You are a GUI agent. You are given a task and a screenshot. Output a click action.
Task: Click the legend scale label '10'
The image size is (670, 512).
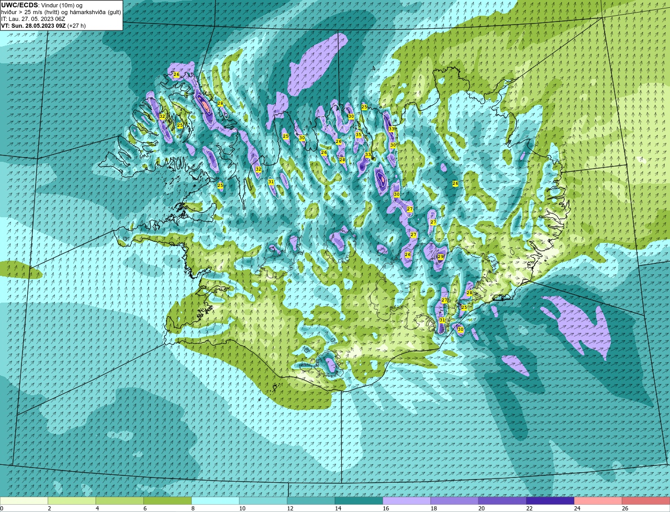(x=242, y=508)
